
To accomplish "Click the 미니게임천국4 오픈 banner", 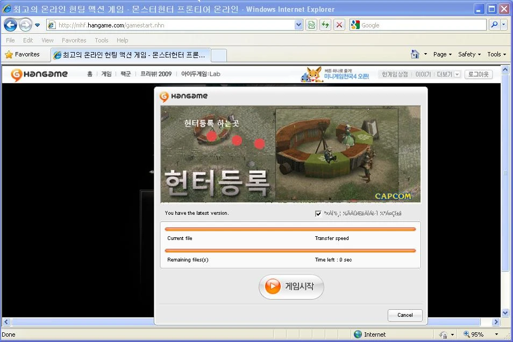I will pos(335,75).
